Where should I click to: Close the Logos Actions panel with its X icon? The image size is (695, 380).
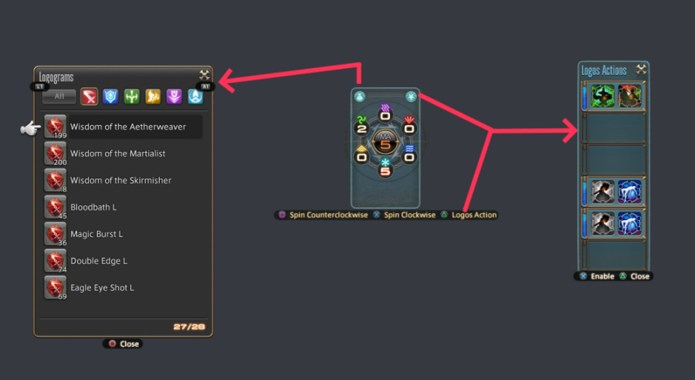(641, 70)
